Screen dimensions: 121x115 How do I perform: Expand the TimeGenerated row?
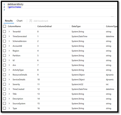[9, 36]
